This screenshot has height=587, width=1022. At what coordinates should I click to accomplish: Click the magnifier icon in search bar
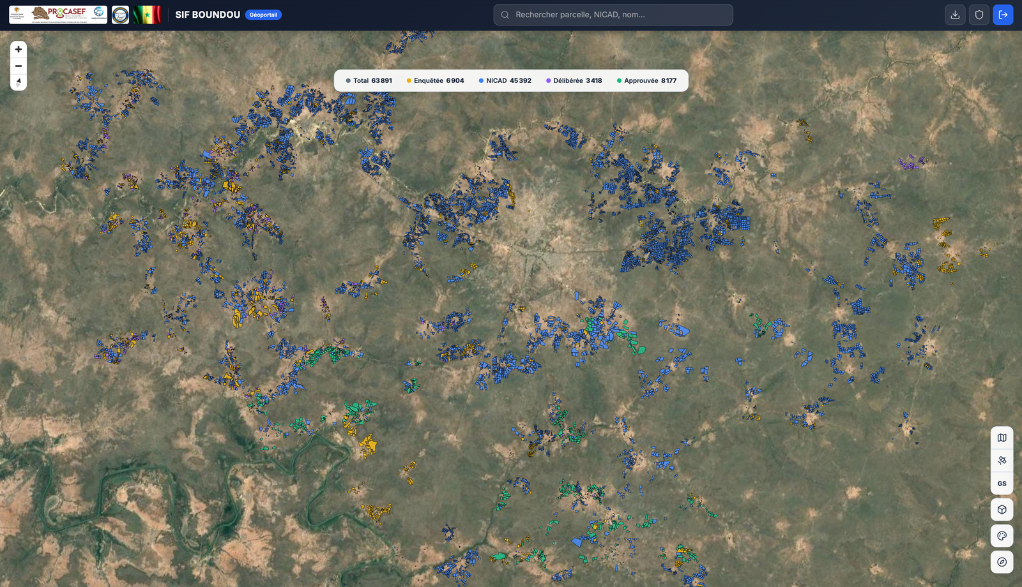505,15
